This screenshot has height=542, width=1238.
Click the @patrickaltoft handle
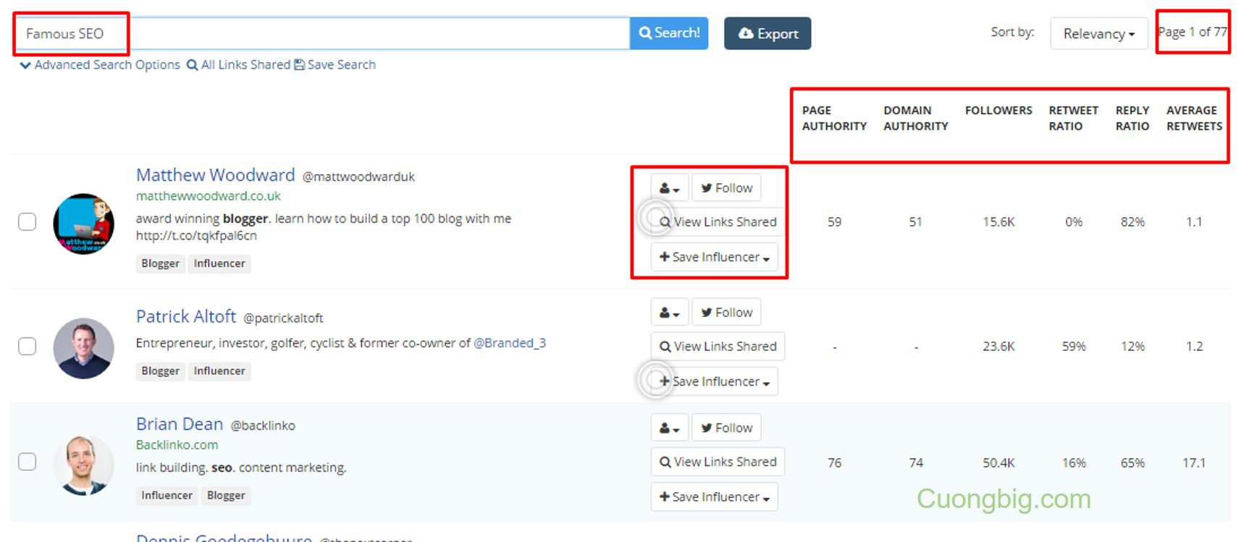pos(283,318)
